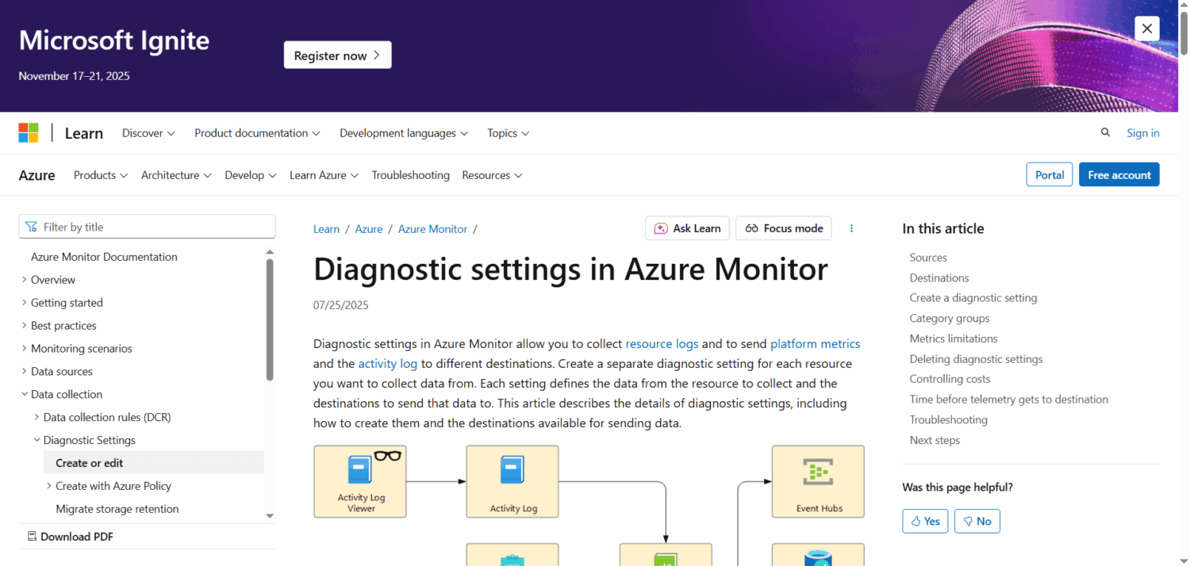Select Troubleshooting in the Azure navigation

[410, 174]
